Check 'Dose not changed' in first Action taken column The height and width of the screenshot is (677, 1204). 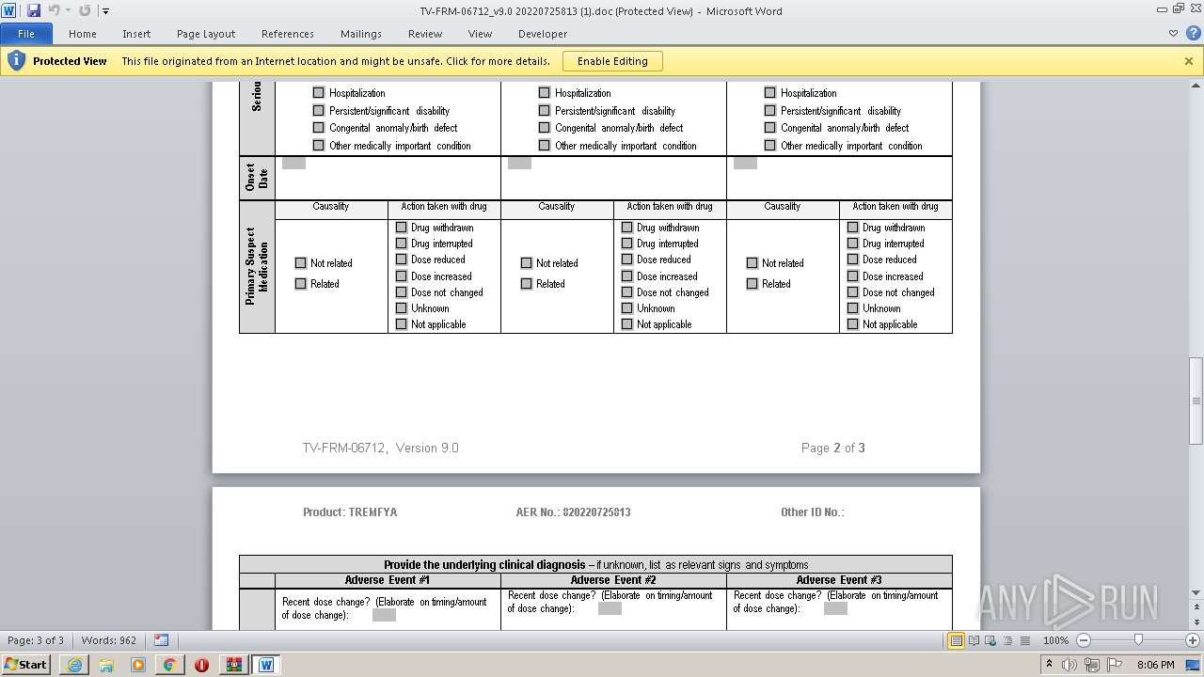(x=402, y=292)
